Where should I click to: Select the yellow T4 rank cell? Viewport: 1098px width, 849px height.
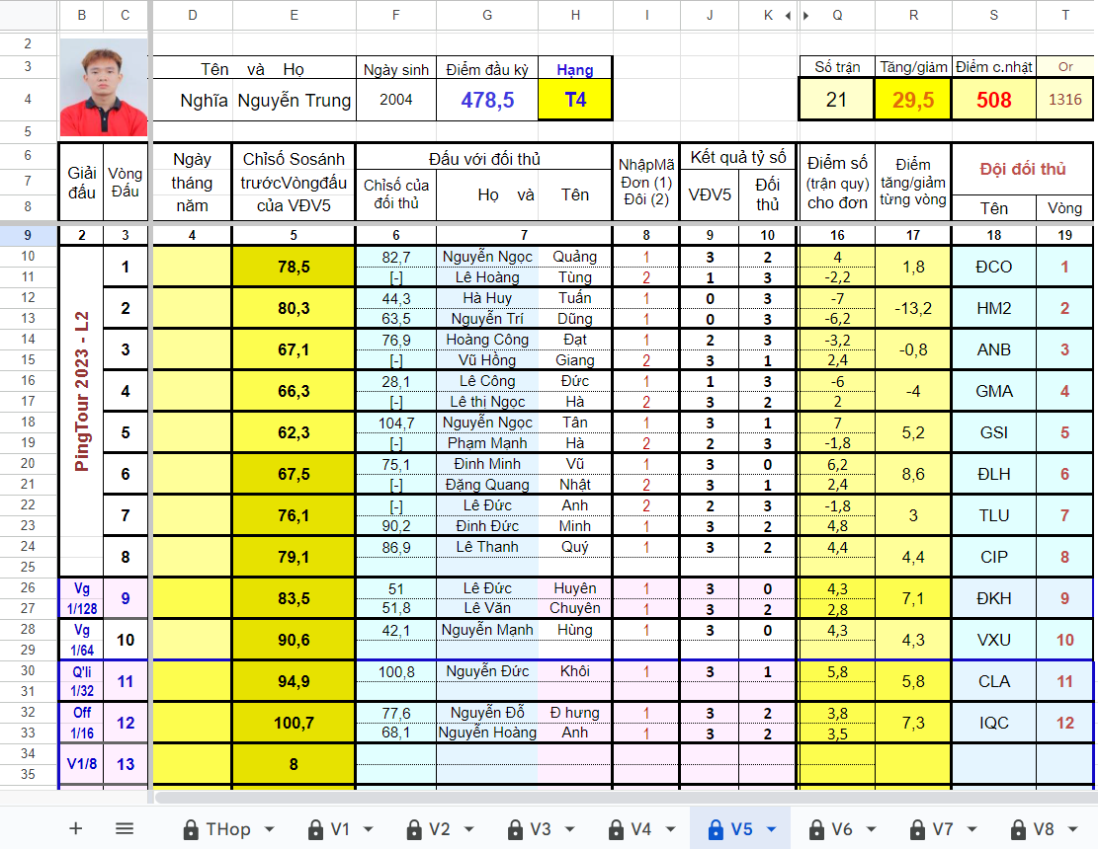[x=575, y=100]
